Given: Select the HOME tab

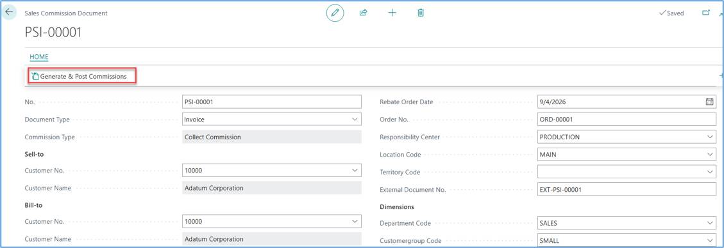Looking at the screenshot, I should tap(39, 57).
